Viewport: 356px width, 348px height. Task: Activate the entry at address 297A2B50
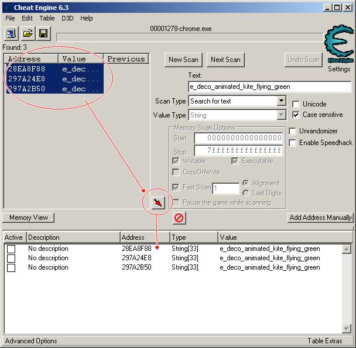click(x=11, y=268)
